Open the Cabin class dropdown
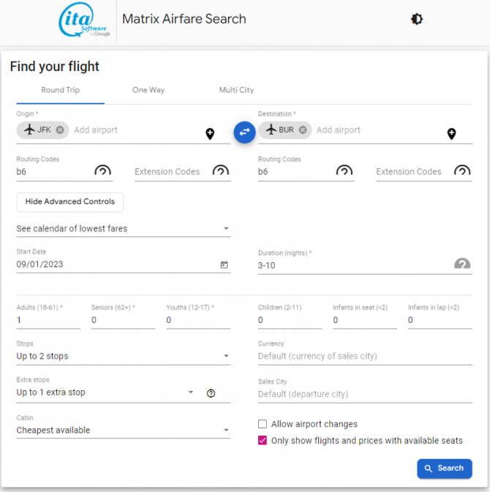490x492 pixels. (x=123, y=430)
